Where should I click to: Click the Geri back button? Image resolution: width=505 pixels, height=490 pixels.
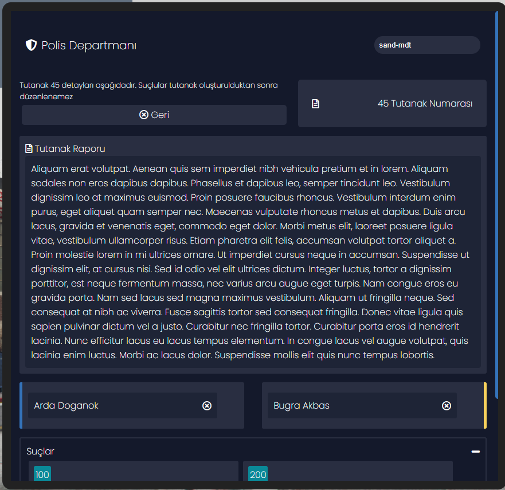pos(154,115)
